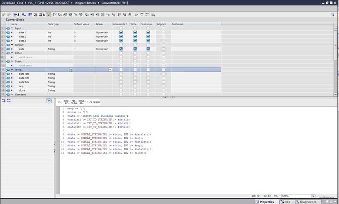The image size is (339, 204).
Task: Switch to the Diagnostics tab
Action: [x=306, y=202]
